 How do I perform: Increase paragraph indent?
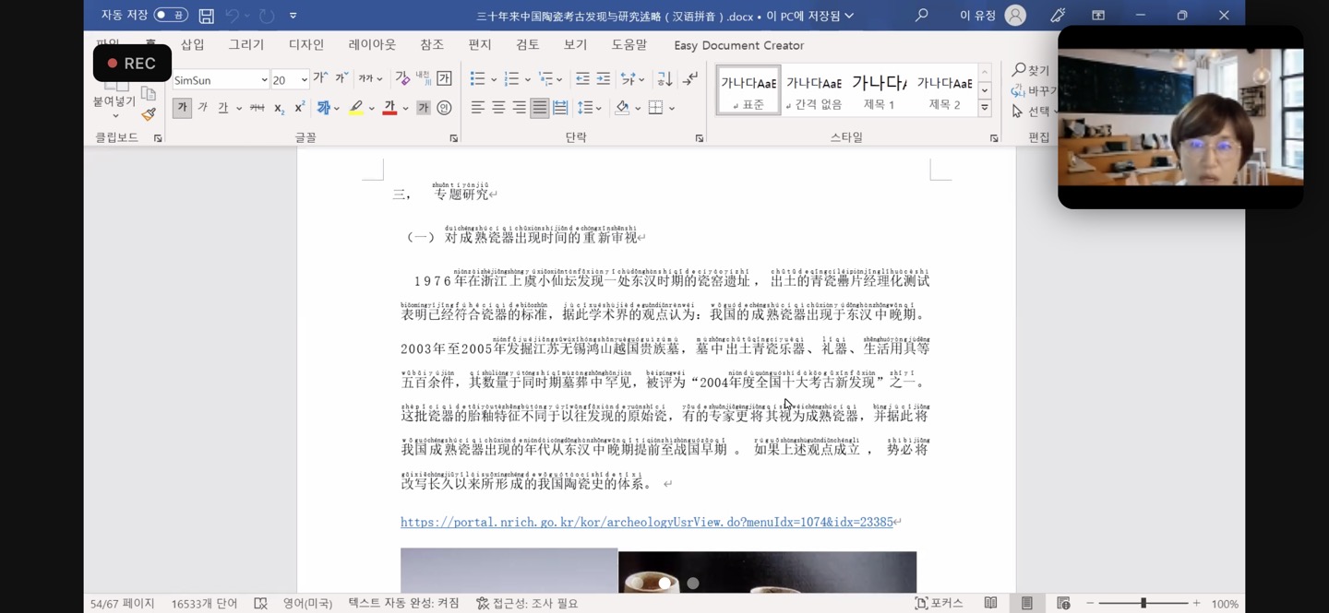click(603, 79)
